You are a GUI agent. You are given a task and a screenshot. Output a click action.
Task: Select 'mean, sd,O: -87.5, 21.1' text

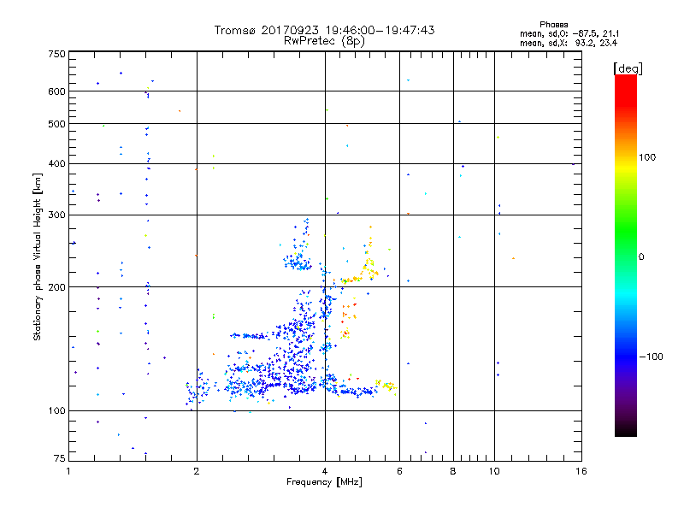pos(569,33)
